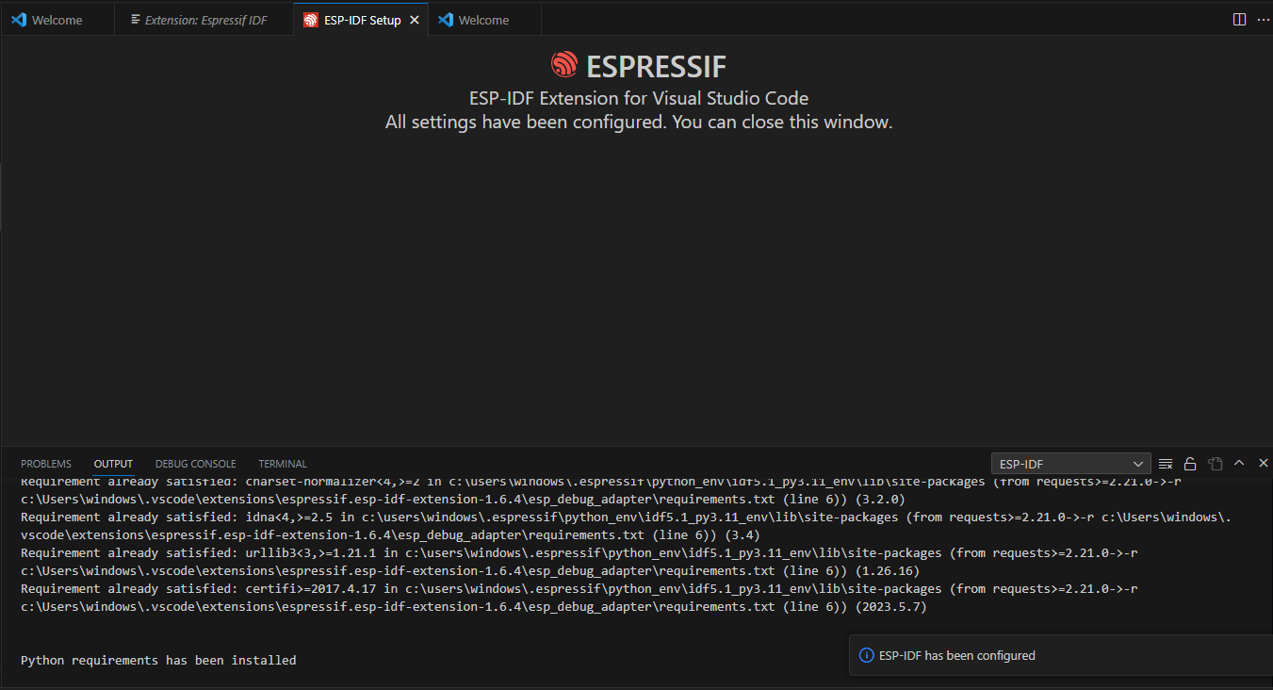Click 'All settings have been configured' message

pos(639,123)
